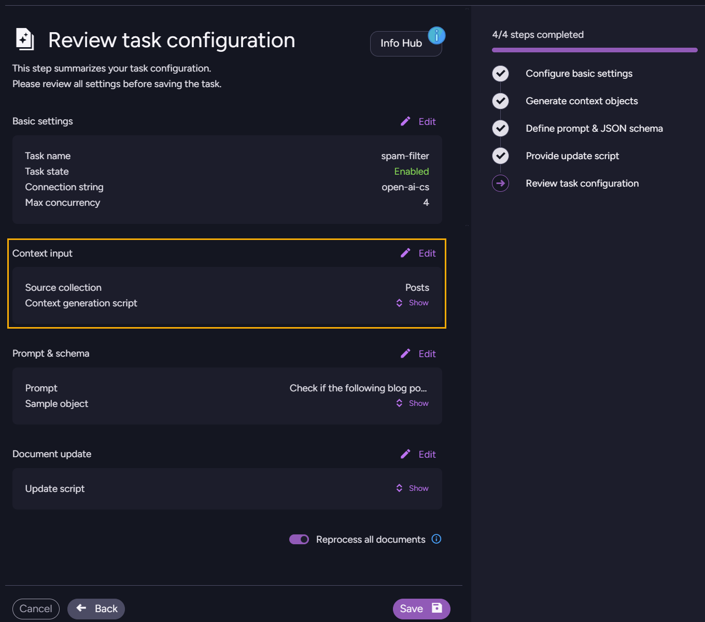Click checkmark for Provide update script step
This screenshot has width=705, height=622.
[x=500, y=156]
